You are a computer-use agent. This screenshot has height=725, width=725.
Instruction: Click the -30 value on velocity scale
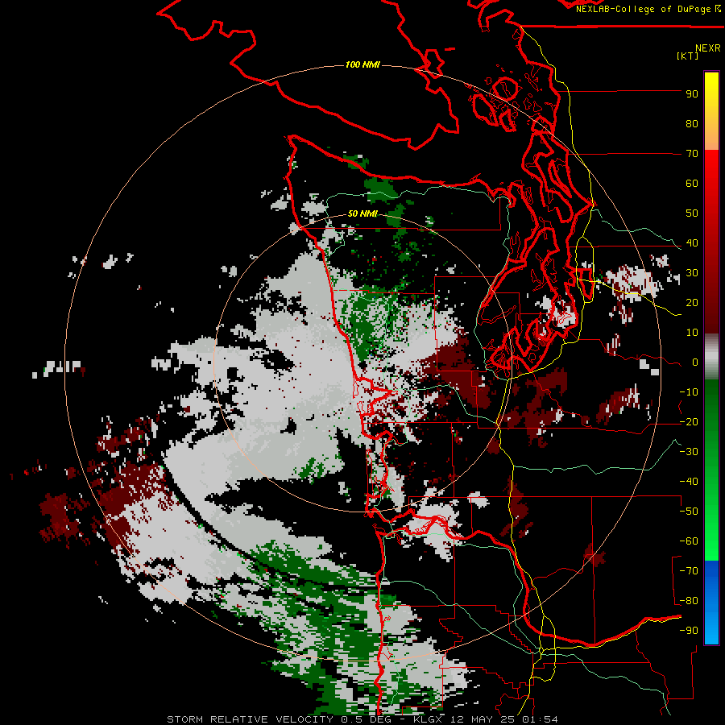point(689,452)
